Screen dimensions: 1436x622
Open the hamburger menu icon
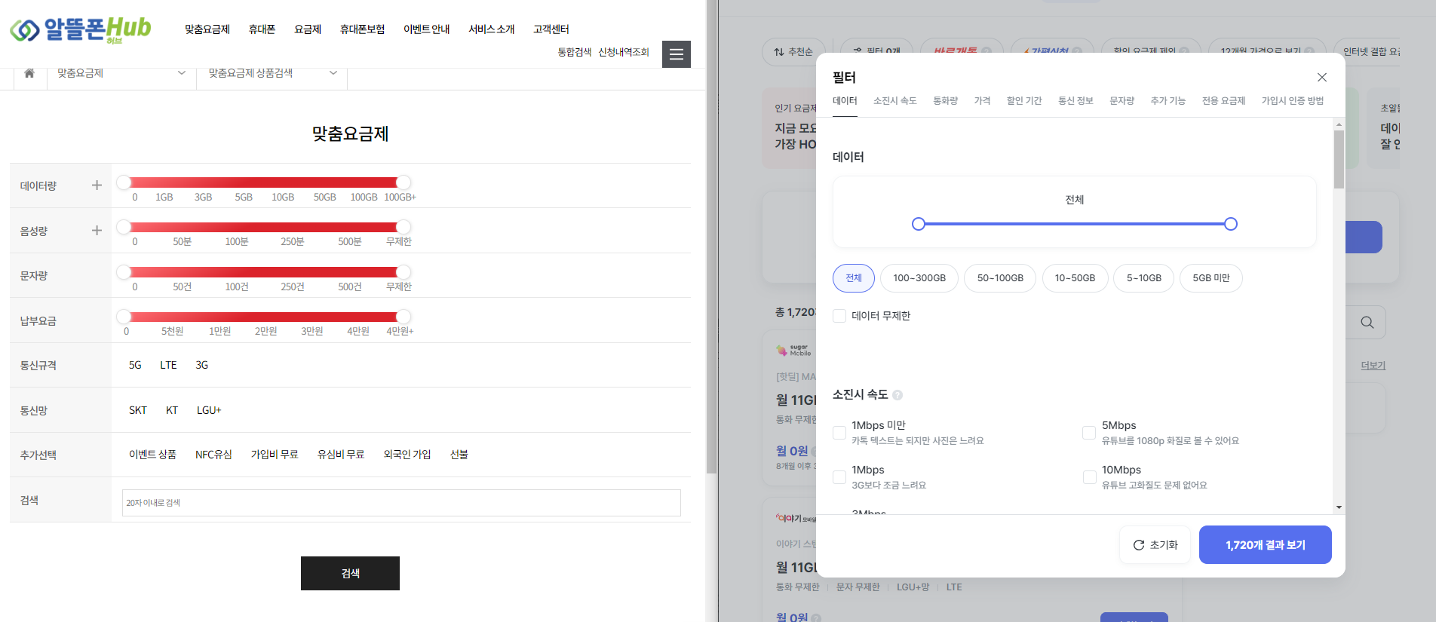tap(677, 54)
